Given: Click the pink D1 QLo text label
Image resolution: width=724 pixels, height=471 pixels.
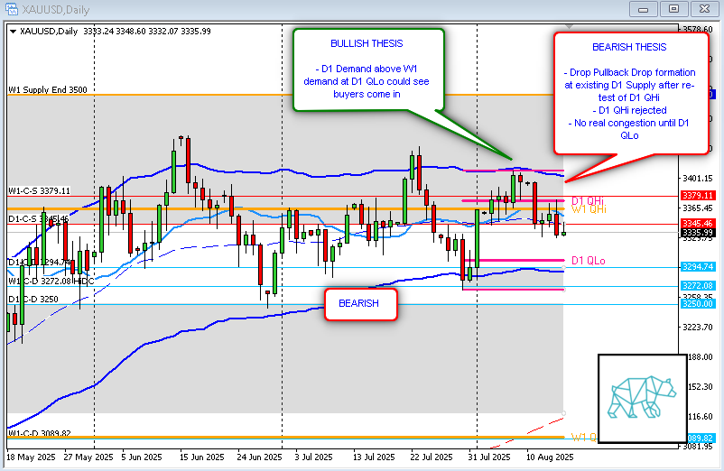Looking at the screenshot, I should coord(588,261).
